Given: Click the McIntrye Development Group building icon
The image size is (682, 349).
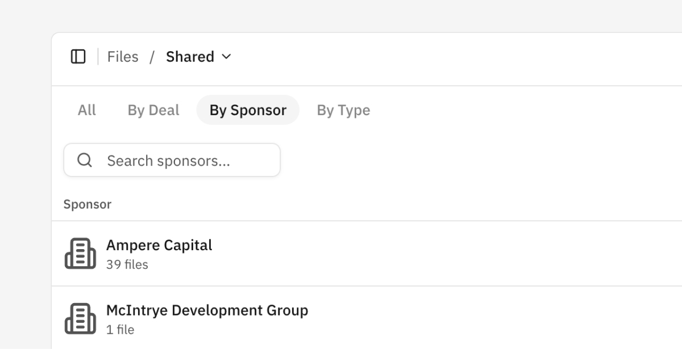Looking at the screenshot, I should 80,319.
